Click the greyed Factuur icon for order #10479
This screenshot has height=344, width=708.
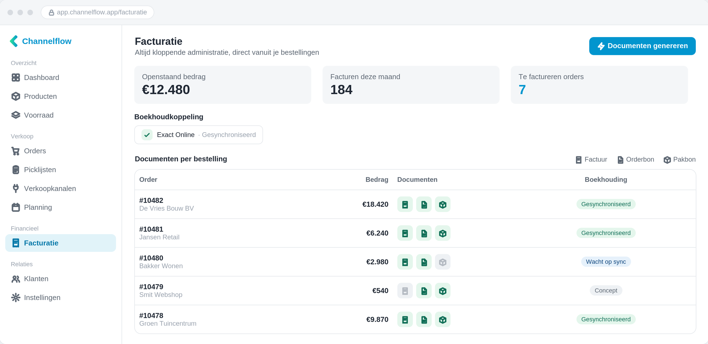click(x=405, y=291)
